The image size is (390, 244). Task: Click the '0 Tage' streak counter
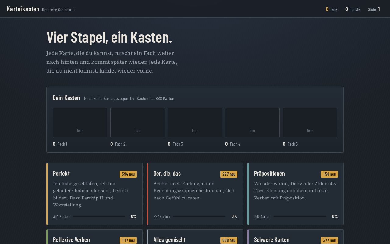331,9
